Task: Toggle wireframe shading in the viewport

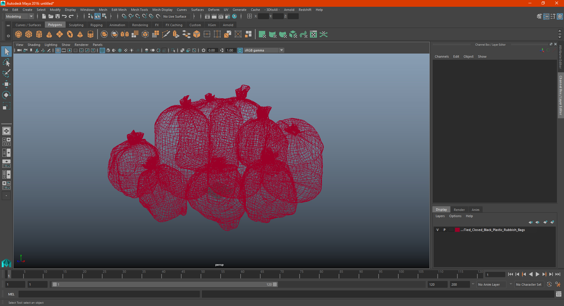Action: pos(102,50)
